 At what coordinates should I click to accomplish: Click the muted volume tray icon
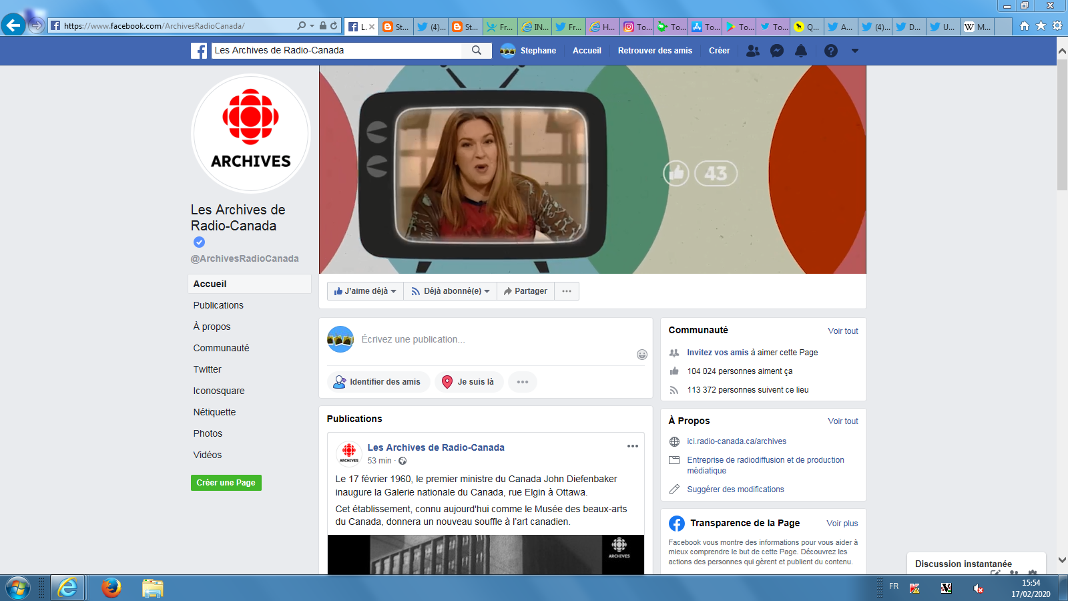click(x=979, y=588)
